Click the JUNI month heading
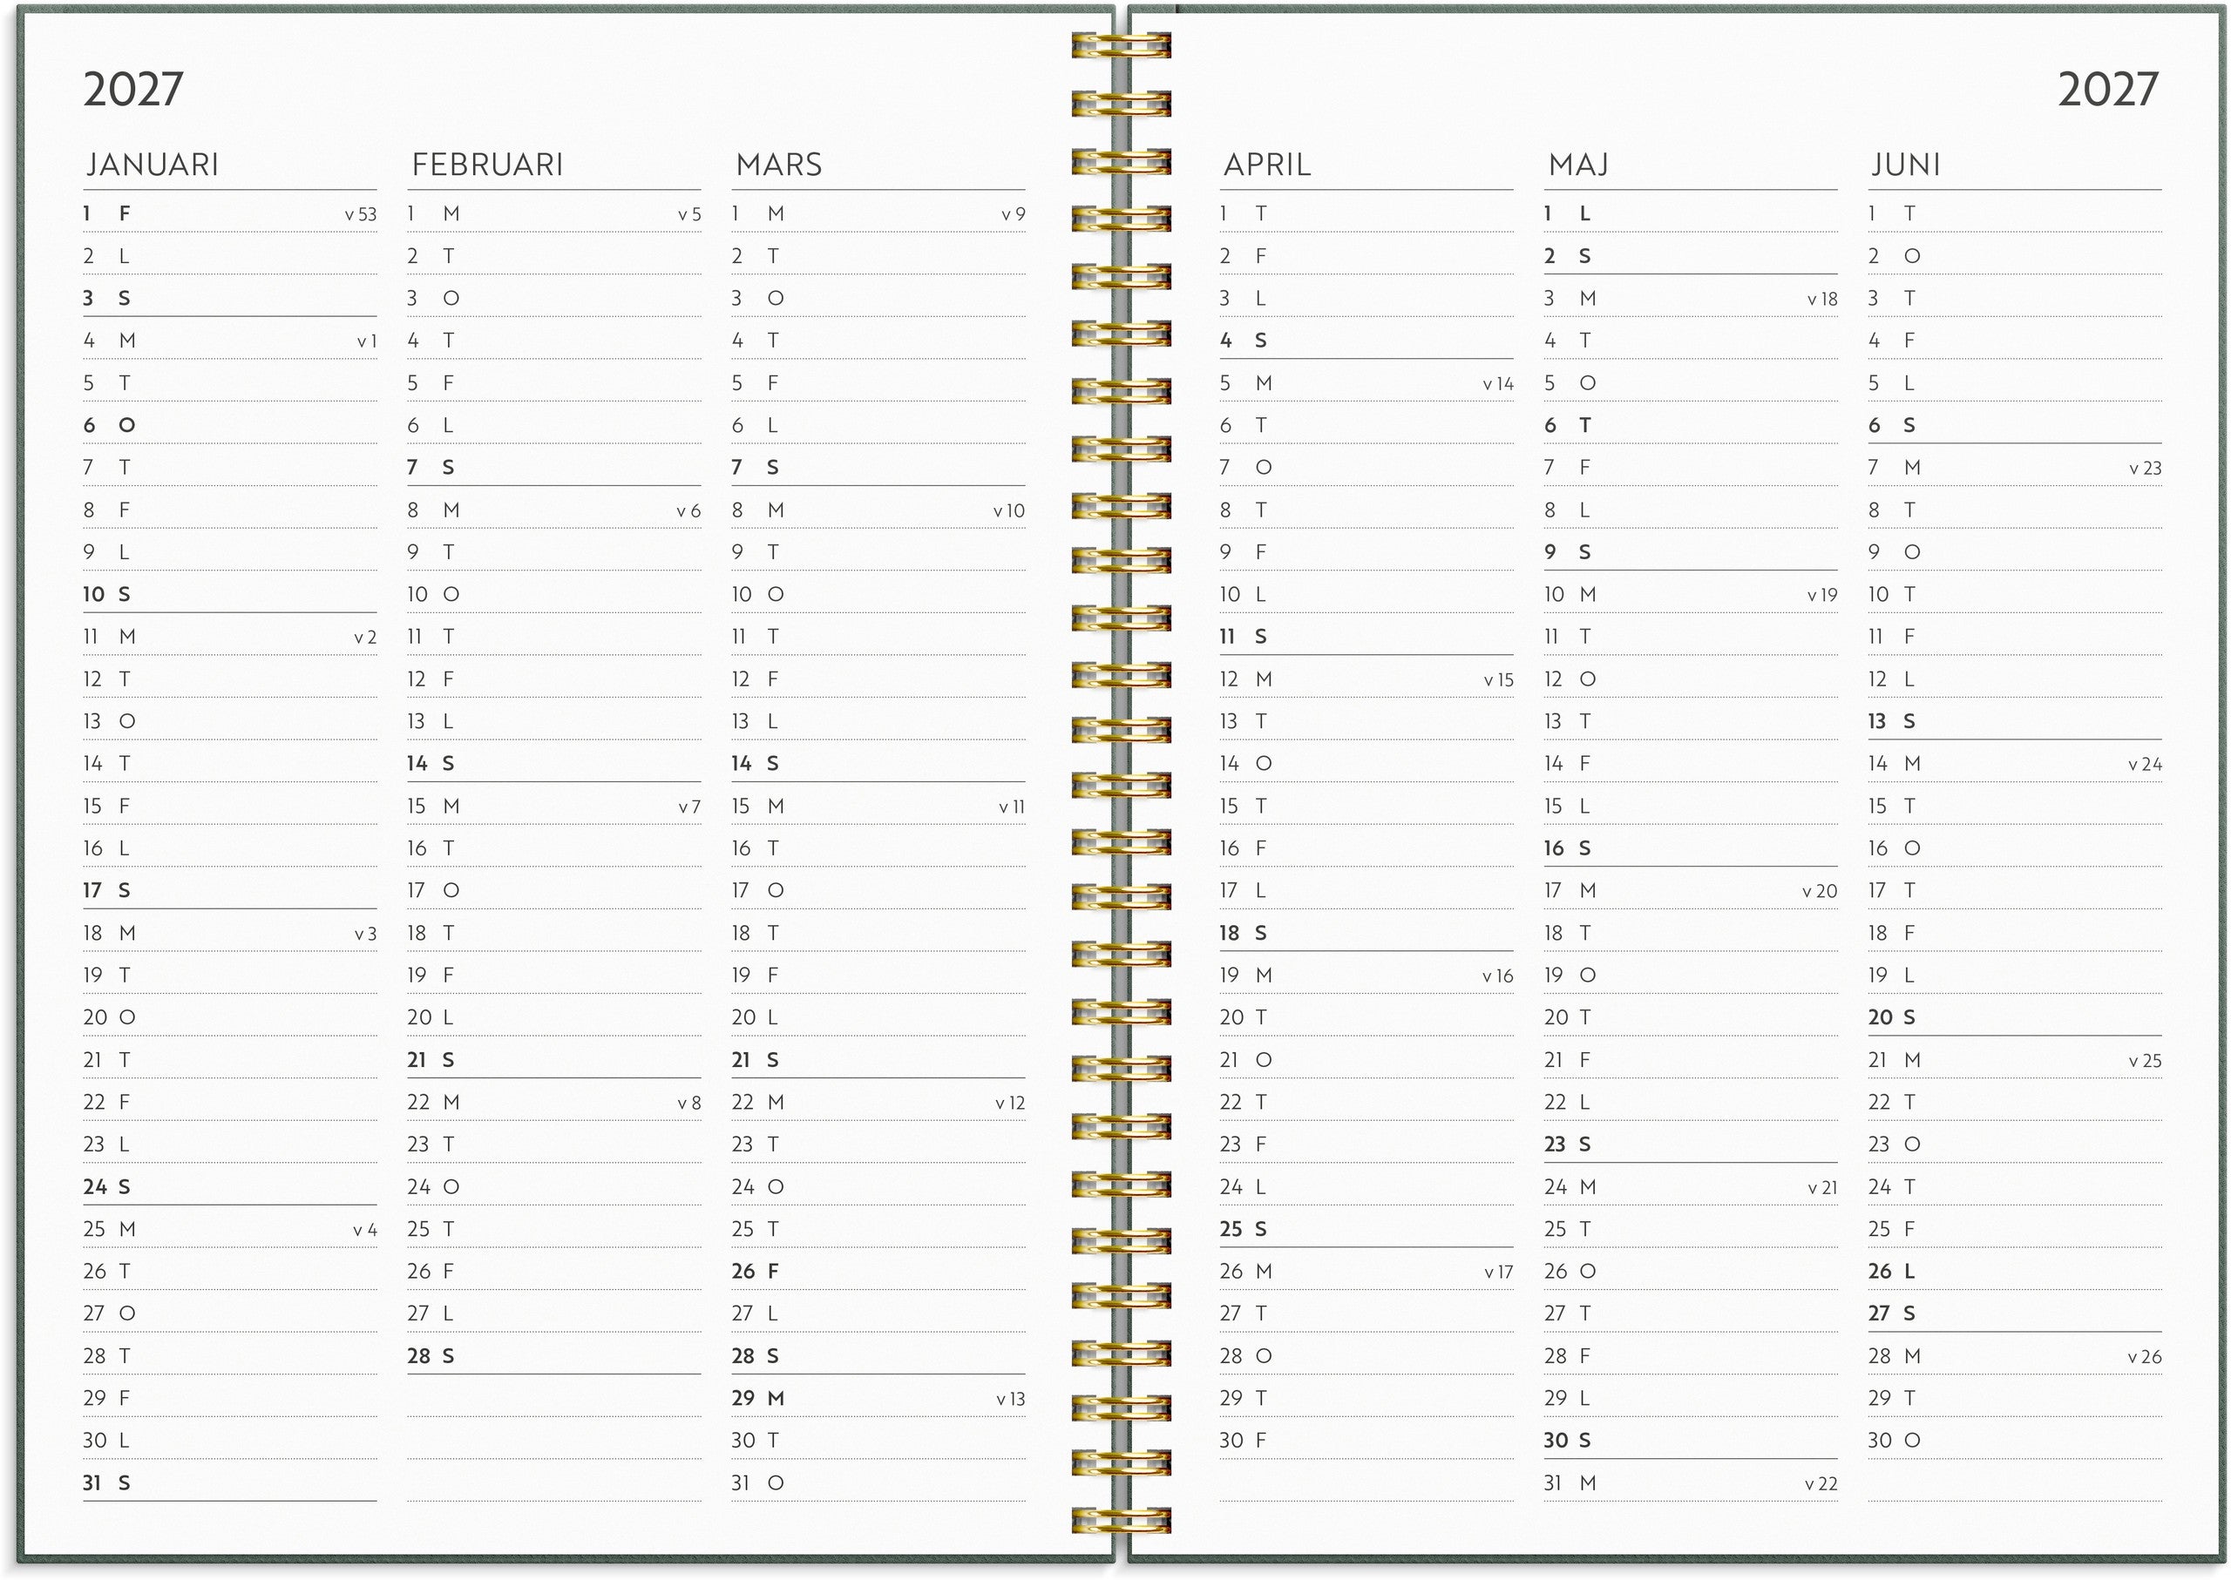This screenshot has height=1580, width=2231. 1905,165
